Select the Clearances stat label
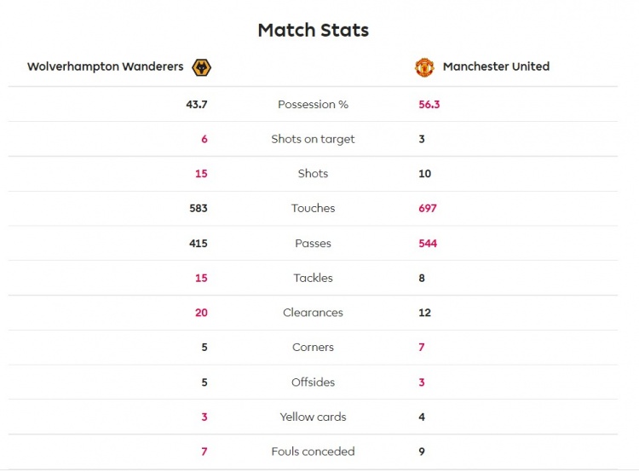The image size is (639, 472). point(313,313)
